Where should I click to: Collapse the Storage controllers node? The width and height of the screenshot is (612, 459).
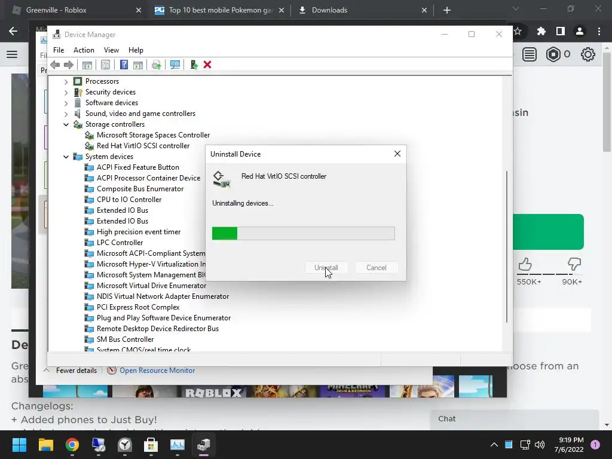[66, 124]
